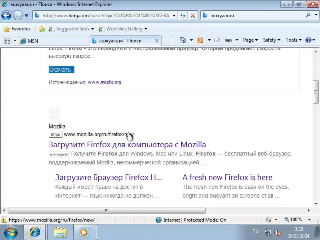Expand the address bar autocomplete dropdown
The height and width of the screenshot is (240, 320).
174,16
